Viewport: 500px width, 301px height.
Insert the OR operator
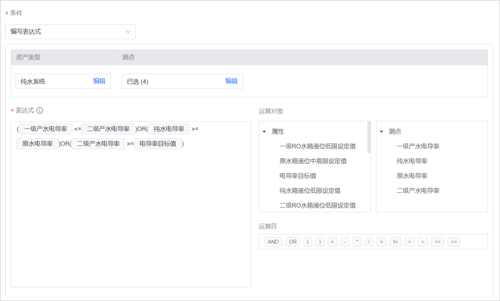(x=292, y=242)
